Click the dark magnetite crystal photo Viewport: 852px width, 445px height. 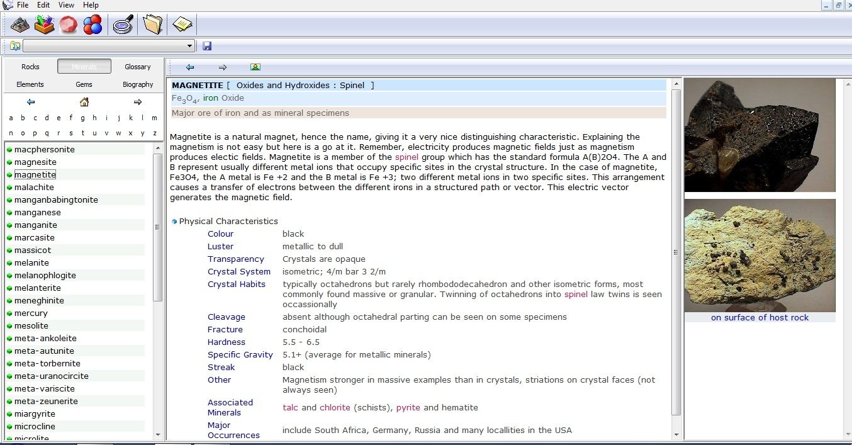point(760,135)
